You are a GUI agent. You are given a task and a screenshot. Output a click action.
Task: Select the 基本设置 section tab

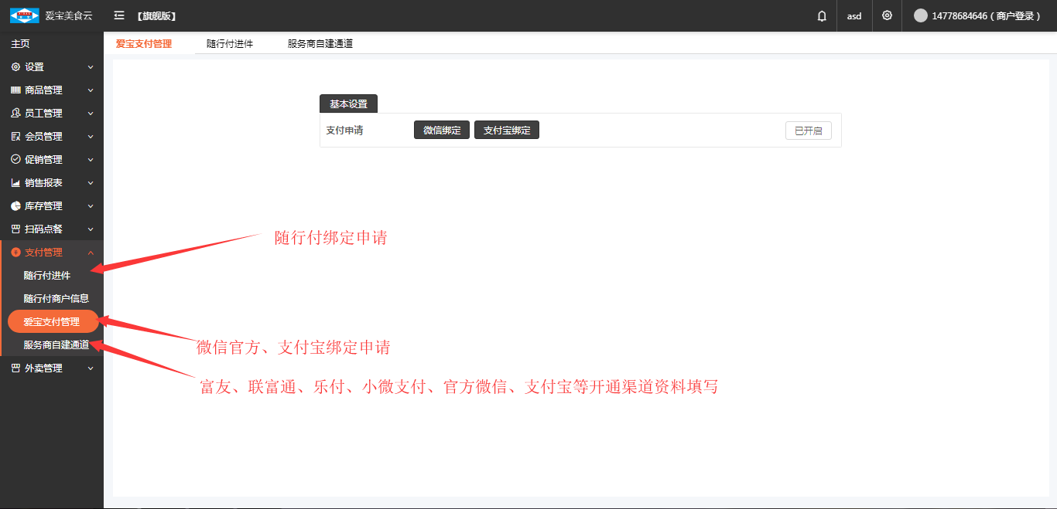point(348,103)
